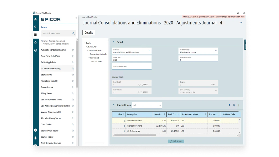Image resolution: width=279 pixels, height=157 pixels.
Task: Filter journal lines with funnel icon
Action: (229, 105)
